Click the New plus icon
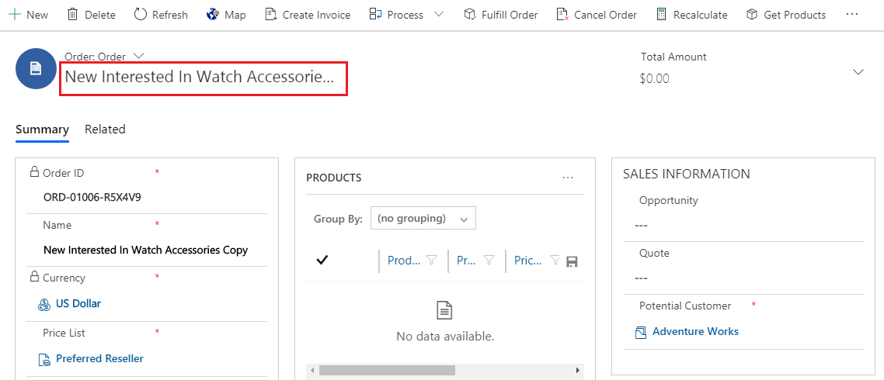The height and width of the screenshot is (380, 884). pyautogui.click(x=15, y=15)
